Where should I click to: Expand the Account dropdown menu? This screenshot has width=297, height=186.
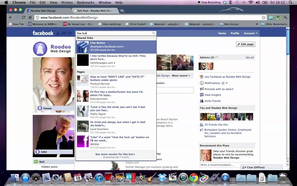[250, 33]
